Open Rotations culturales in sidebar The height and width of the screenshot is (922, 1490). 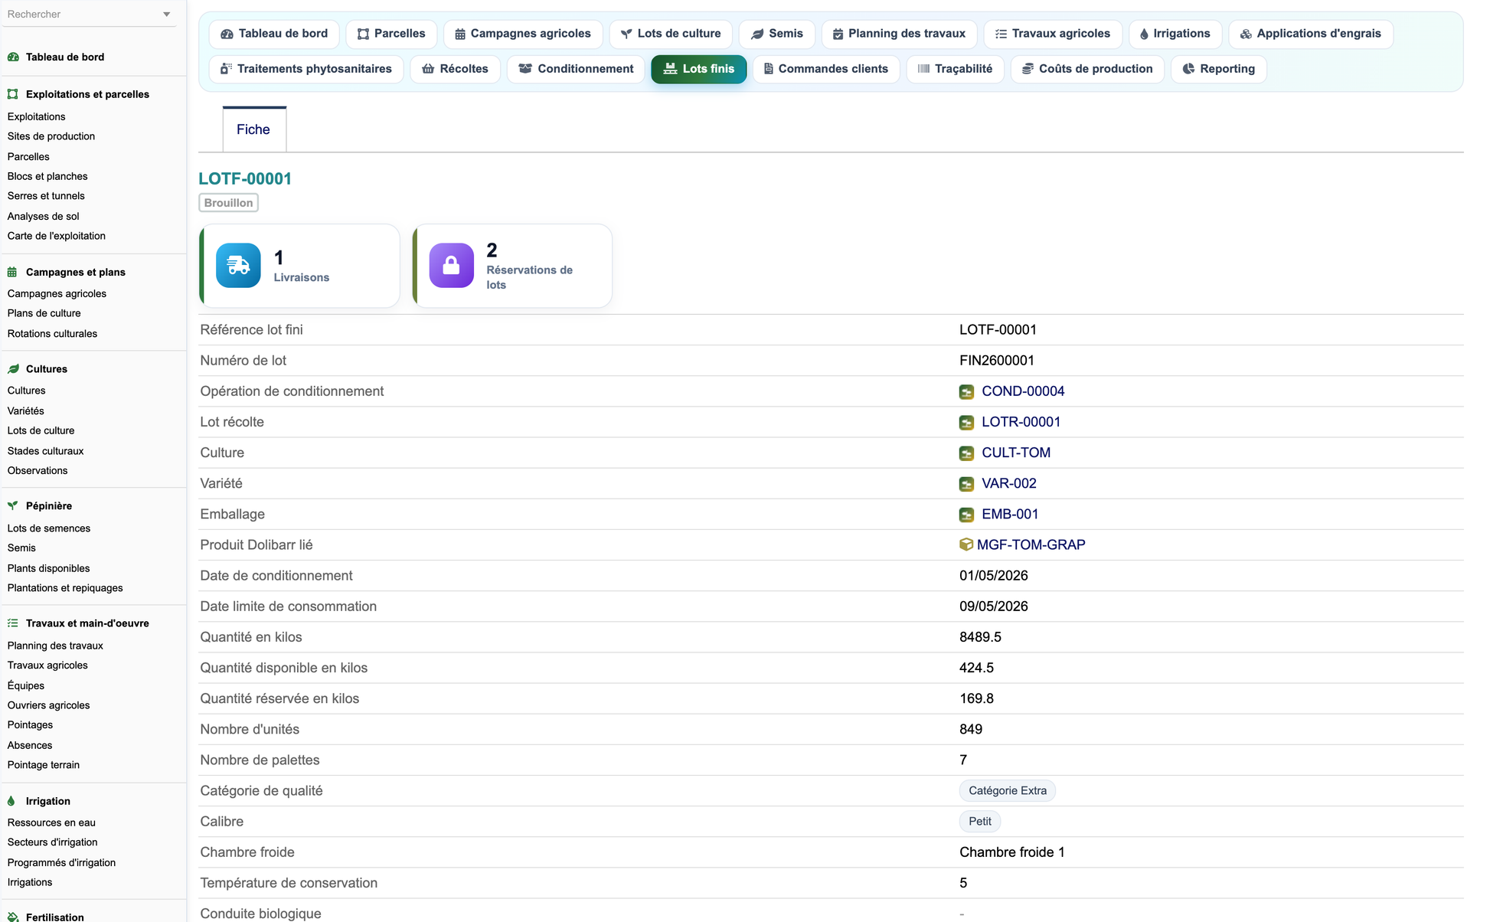(52, 333)
